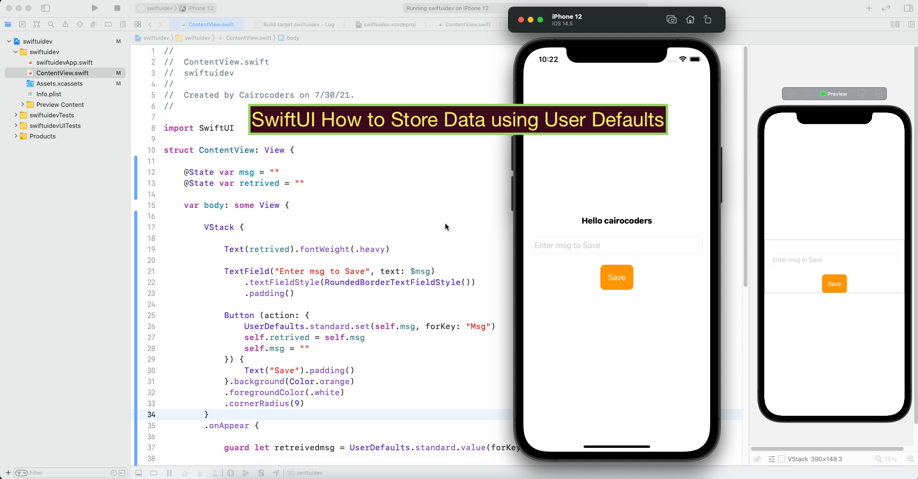Expand the Products group
The image size is (918, 479).
(15, 136)
